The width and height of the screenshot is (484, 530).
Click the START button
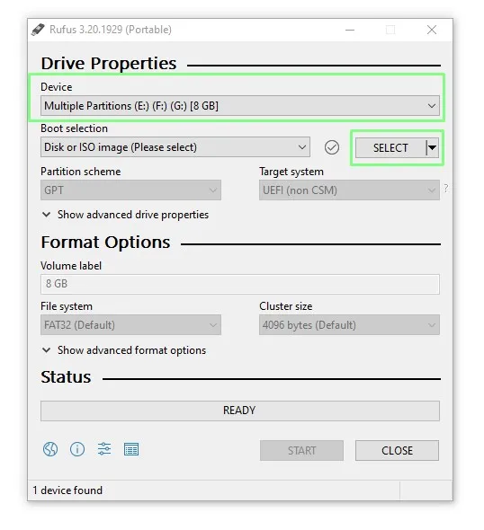click(x=301, y=451)
